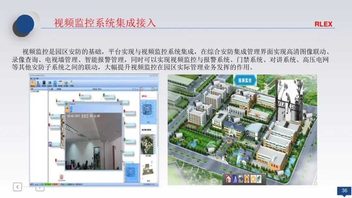Image resolution: width=352 pixels, height=198 pixels.
Task: Select the green door icon in the dock
Action: pos(258,178)
